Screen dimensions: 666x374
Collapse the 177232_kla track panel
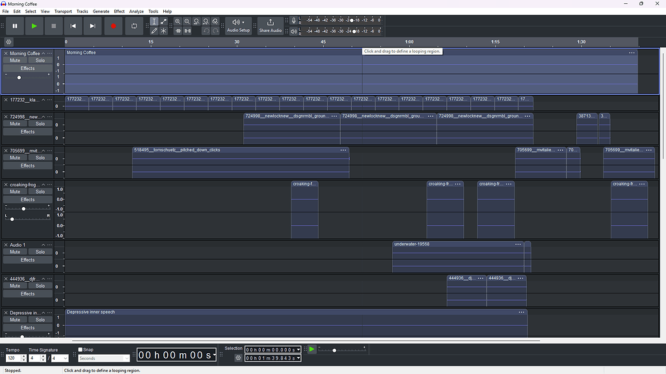coord(43,101)
